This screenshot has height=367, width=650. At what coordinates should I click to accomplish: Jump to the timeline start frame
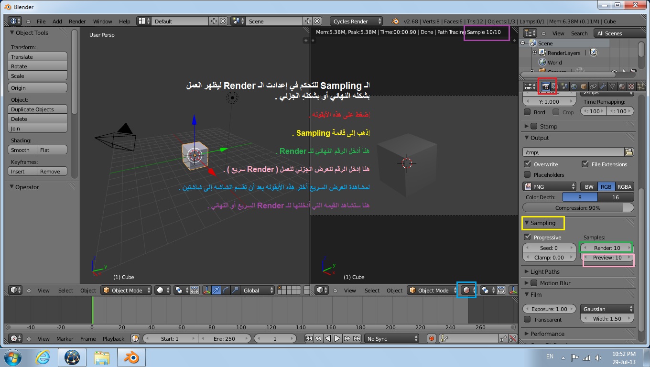pos(309,338)
